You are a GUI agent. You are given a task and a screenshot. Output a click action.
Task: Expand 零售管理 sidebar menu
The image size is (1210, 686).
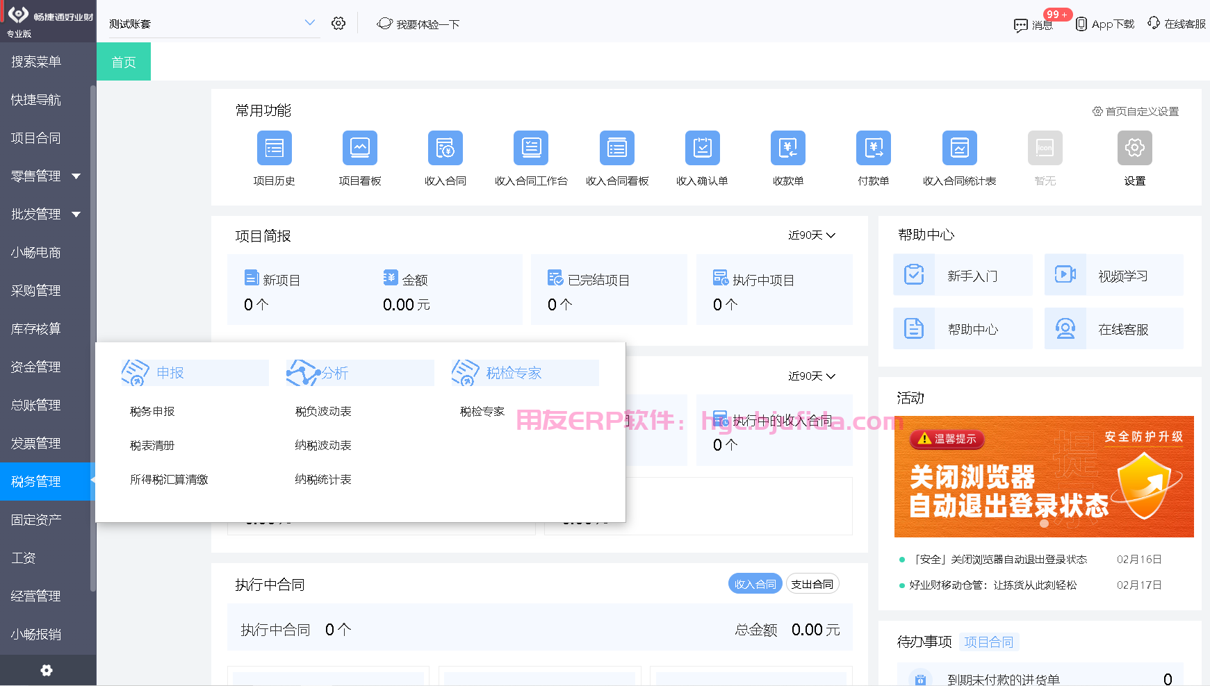click(x=76, y=176)
